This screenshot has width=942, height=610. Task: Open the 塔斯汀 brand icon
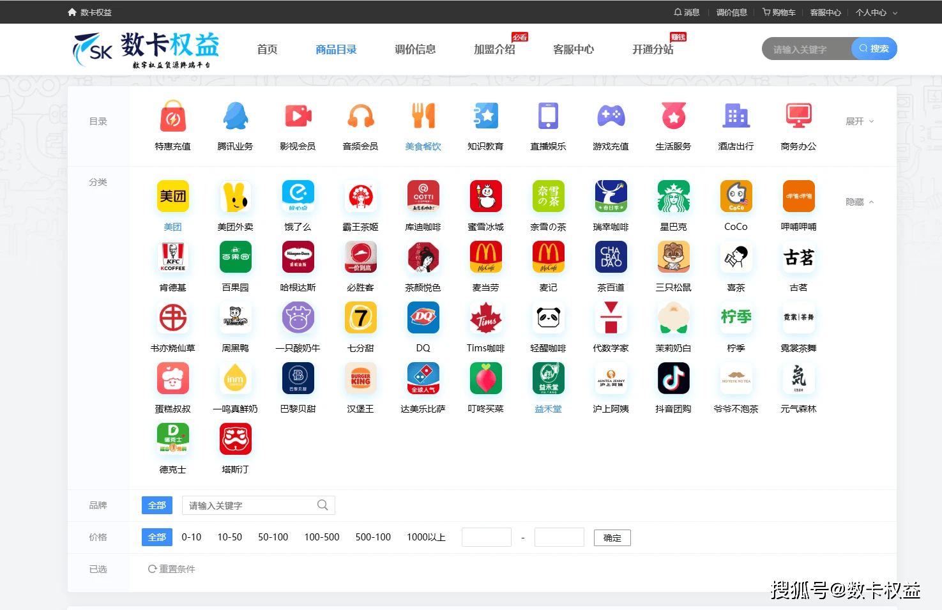(235, 439)
